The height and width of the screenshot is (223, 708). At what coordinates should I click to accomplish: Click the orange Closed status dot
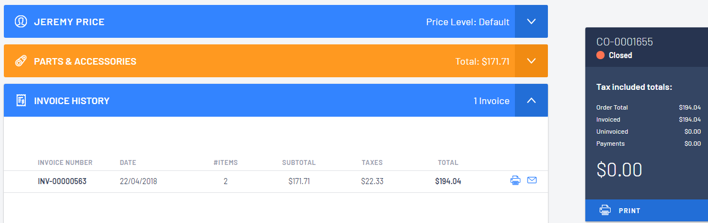coord(601,55)
